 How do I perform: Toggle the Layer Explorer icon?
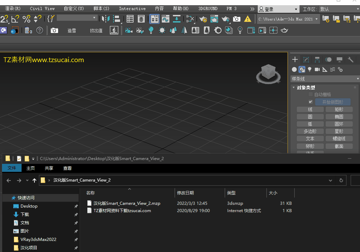pyautogui.click(x=141, y=19)
